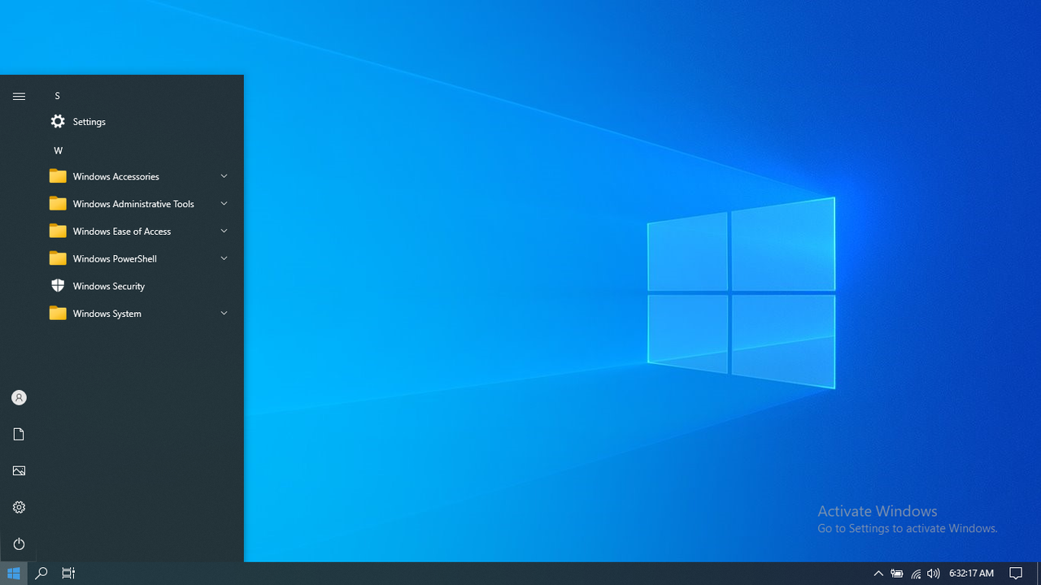Open taskbar Search magnifier
Screen dimensions: 1041x585
(x=41, y=573)
